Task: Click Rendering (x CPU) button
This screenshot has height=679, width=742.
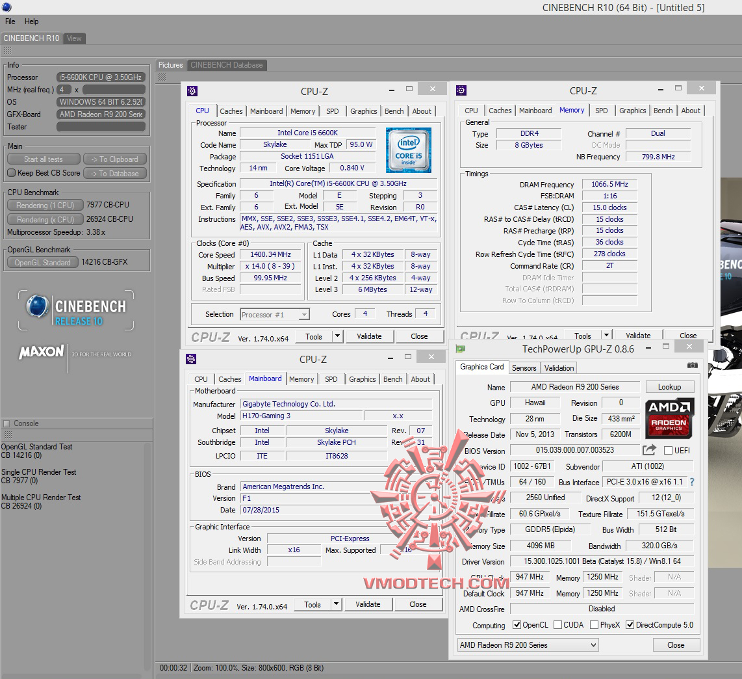Action: 45,219
